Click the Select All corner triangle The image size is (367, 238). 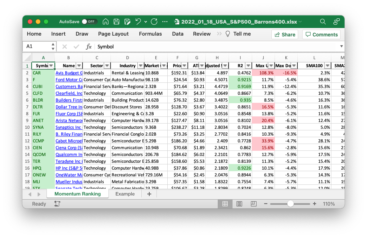click(x=28, y=58)
